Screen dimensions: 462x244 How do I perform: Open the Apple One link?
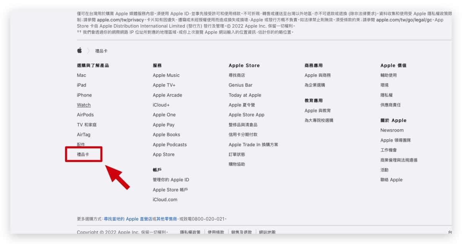[x=164, y=115]
